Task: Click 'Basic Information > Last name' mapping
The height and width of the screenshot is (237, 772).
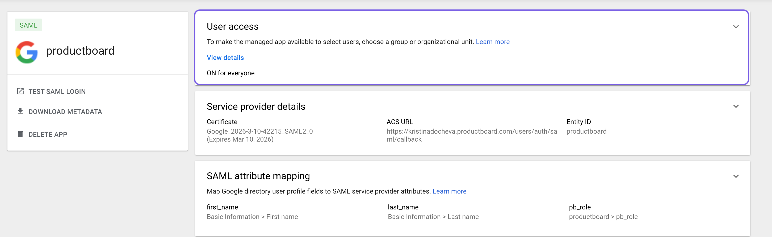Action: click(x=433, y=217)
